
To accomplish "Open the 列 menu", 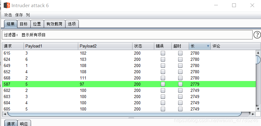I will tap(28, 15).
